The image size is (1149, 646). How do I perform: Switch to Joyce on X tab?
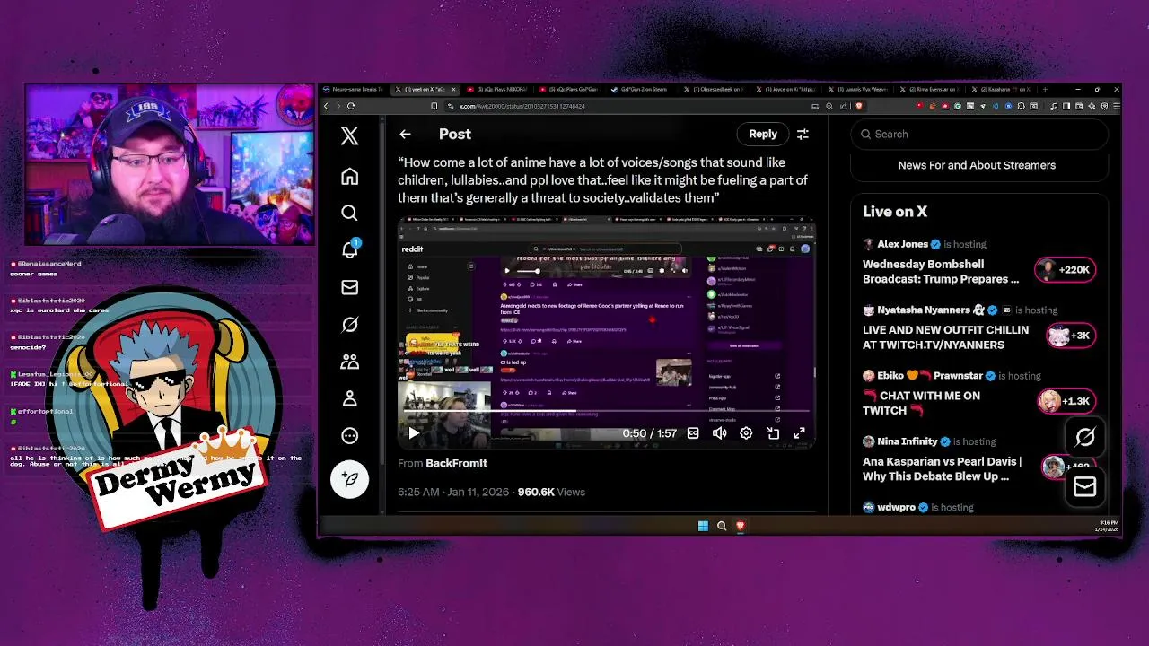785,89
